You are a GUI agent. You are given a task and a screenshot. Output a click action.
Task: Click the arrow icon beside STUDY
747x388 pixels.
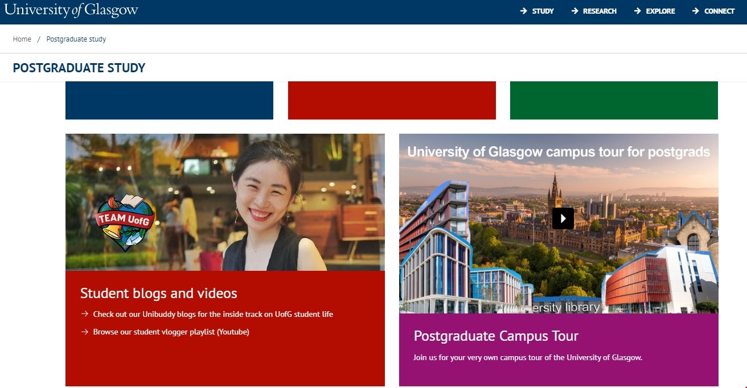pyautogui.click(x=523, y=10)
